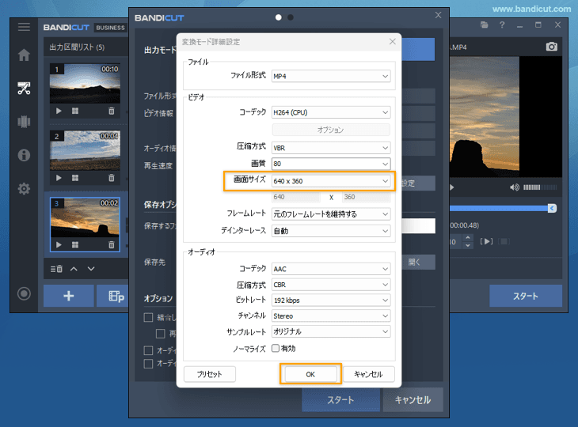Open the video compression dropdown showing VBR
The image size is (578, 427).
click(331, 148)
